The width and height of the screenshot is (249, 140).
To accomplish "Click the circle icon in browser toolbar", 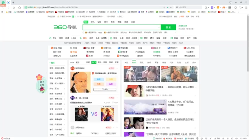I will coord(235,7).
